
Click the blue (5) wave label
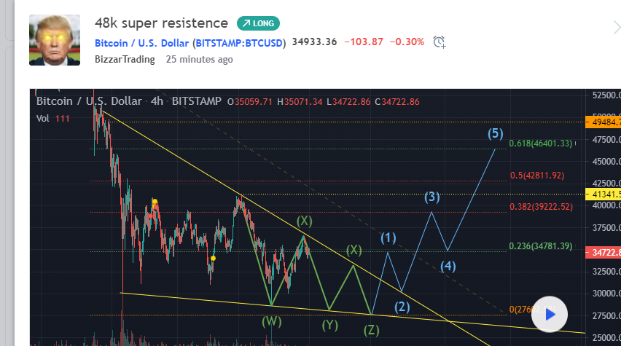[x=496, y=133]
